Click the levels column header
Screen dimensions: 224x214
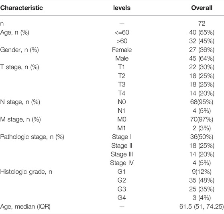pos(122,8)
